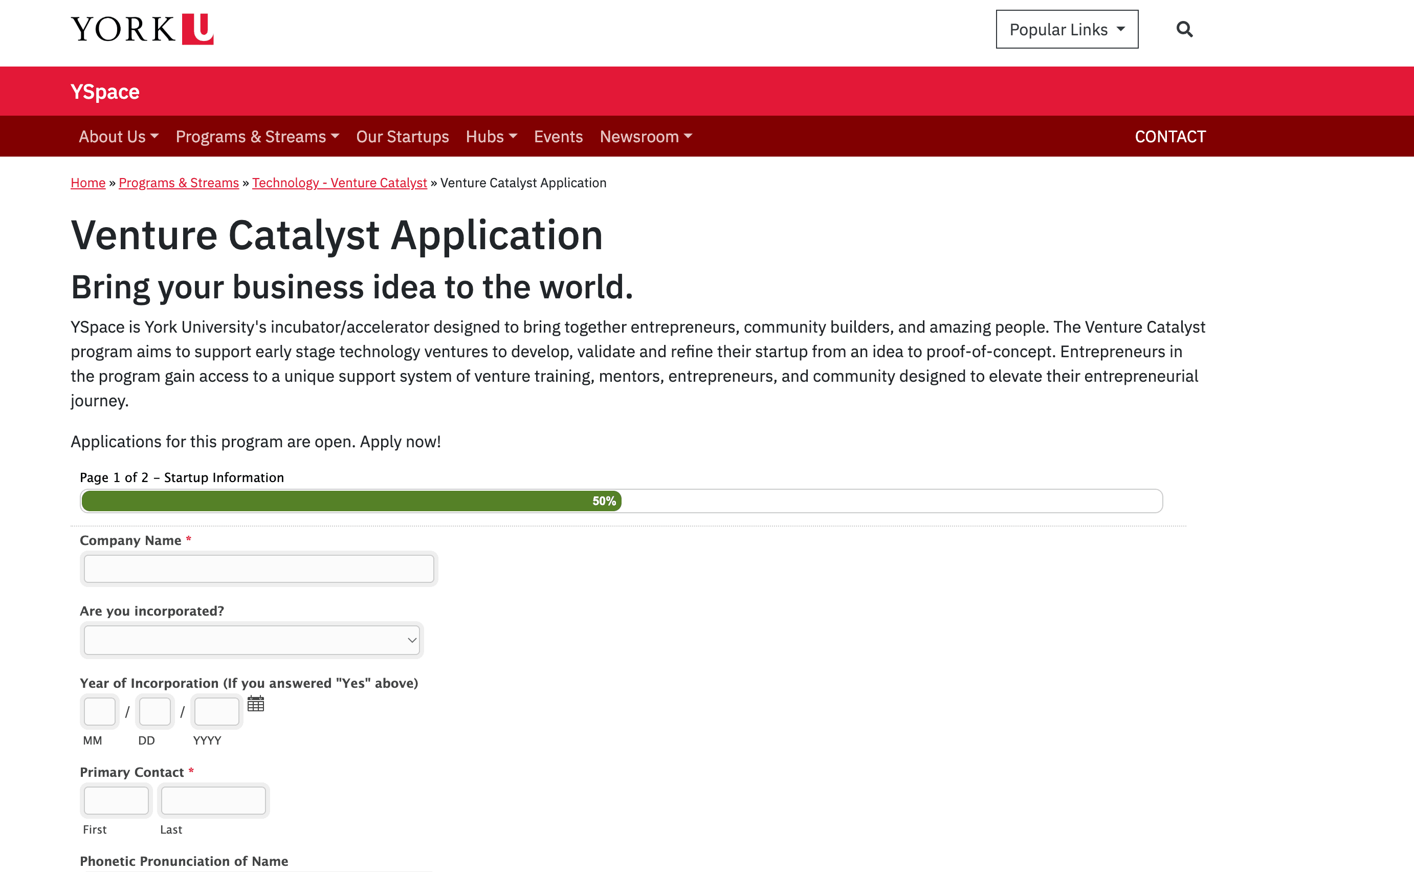Focus the Primary Contact First name field
This screenshot has width=1414, height=872.
pos(117,800)
